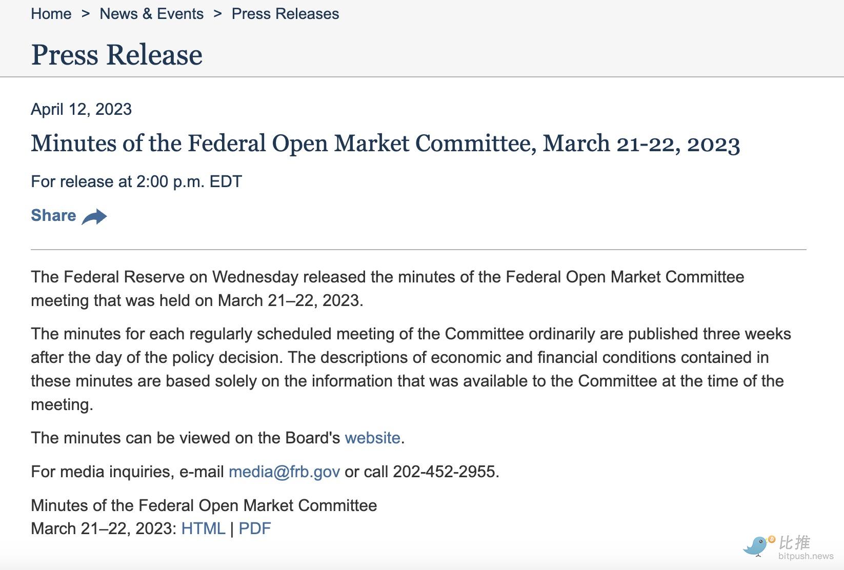Click the 比推 logo characters
The width and height of the screenshot is (844, 570).
pyautogui.click(x=794, y=542)
